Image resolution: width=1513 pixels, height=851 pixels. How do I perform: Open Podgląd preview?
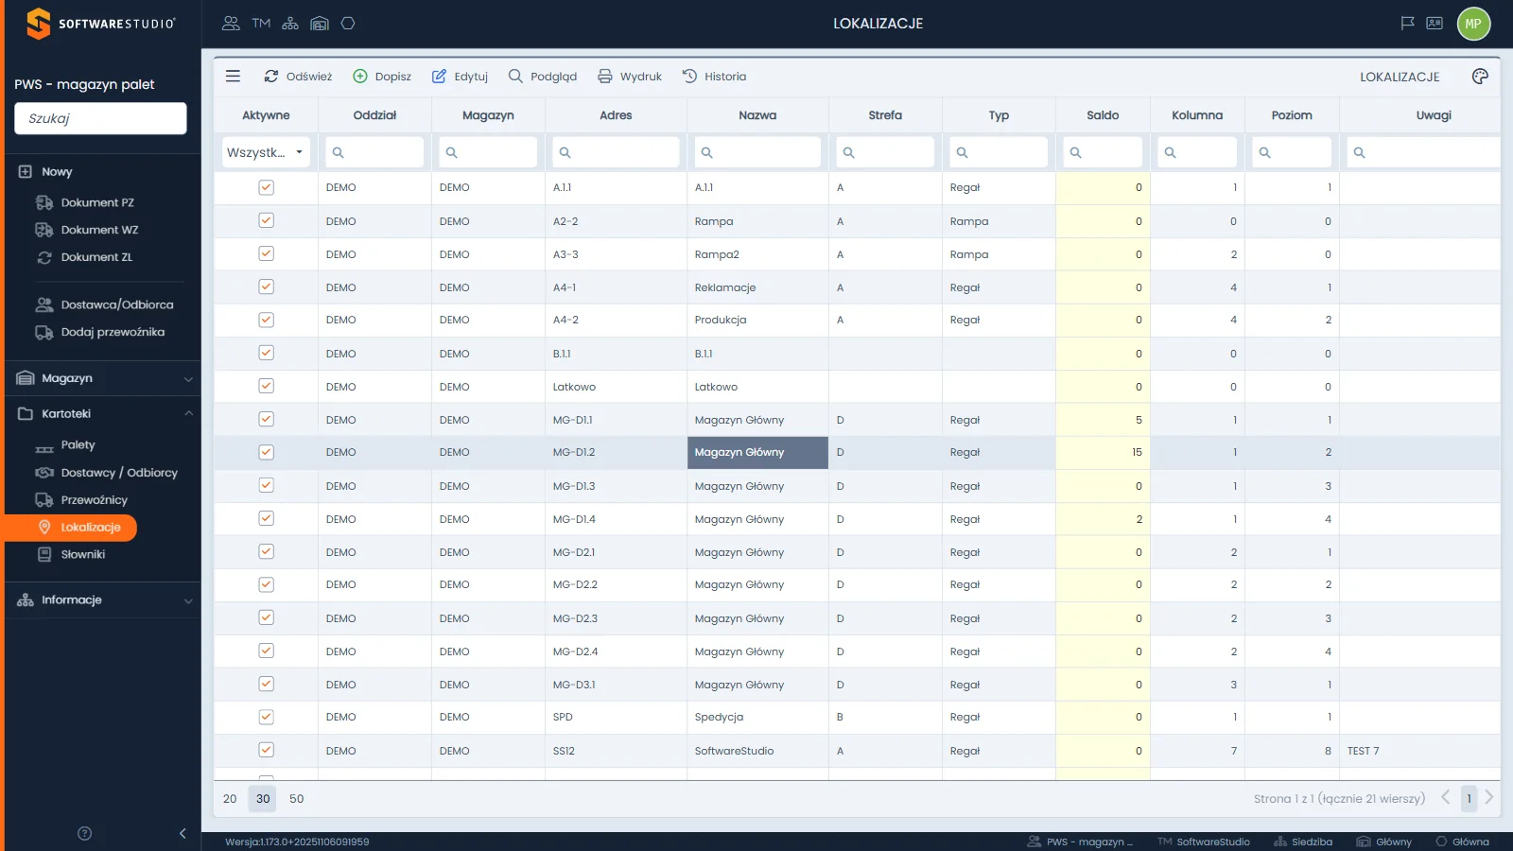point(542,77)
